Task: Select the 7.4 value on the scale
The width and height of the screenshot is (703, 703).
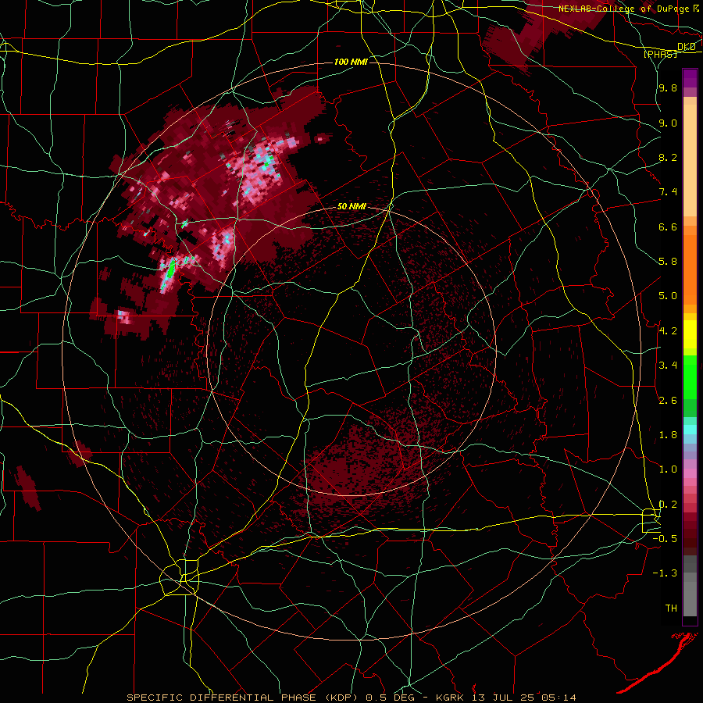Action: [x=668, y=192]
